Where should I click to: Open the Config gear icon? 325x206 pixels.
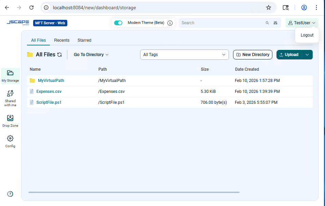tap(10, 138)
